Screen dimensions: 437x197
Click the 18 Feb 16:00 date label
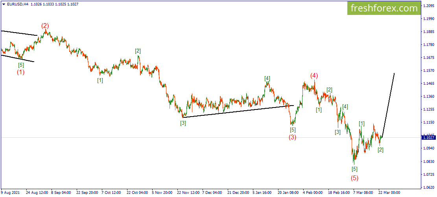coord(339,192)
